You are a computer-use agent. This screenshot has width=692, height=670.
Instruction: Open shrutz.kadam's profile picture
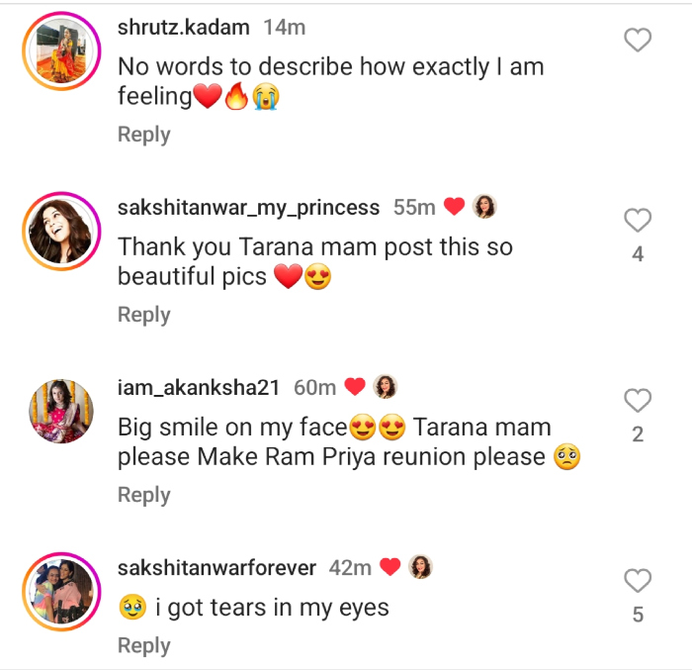coord(61,51)
